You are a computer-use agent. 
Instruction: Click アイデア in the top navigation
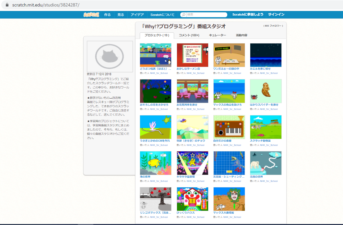click(x=137, y=15)
